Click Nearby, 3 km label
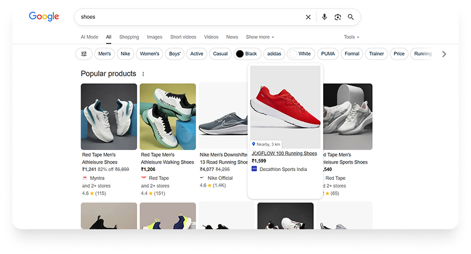This screenshot has width=471, height=254. click(x=268, y=144)
